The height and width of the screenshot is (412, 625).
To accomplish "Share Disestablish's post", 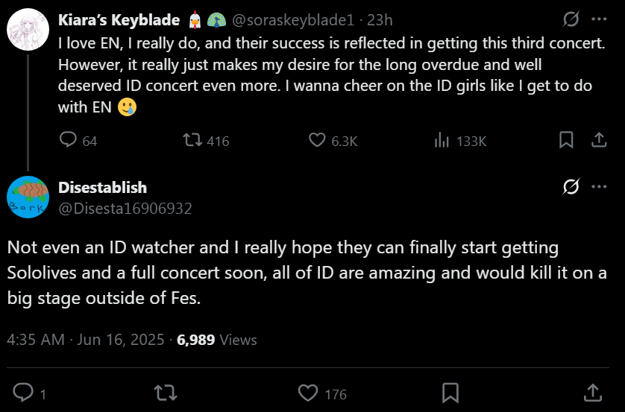I will [593, 392].
